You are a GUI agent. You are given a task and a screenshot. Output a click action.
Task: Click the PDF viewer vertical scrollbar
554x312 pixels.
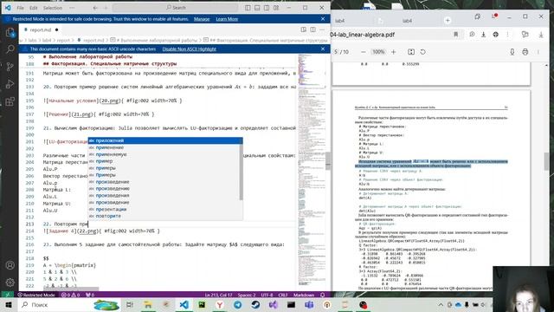(x=546, y=161)
